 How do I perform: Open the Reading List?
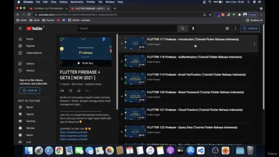pyautogui.click(x=254, y=20)
